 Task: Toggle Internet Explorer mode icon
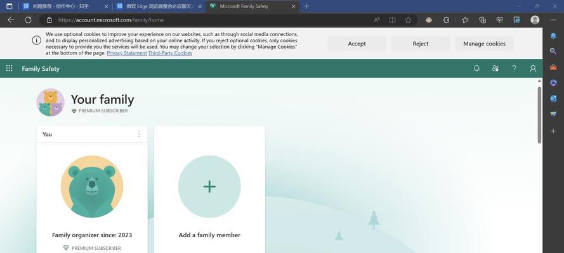click(517, 20)
